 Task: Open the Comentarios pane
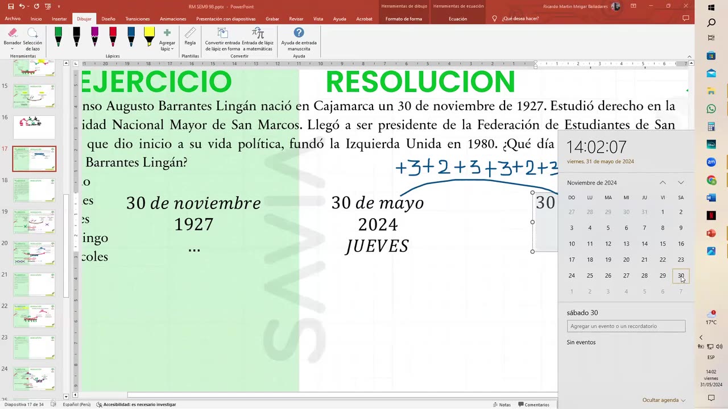click(533, 404)
